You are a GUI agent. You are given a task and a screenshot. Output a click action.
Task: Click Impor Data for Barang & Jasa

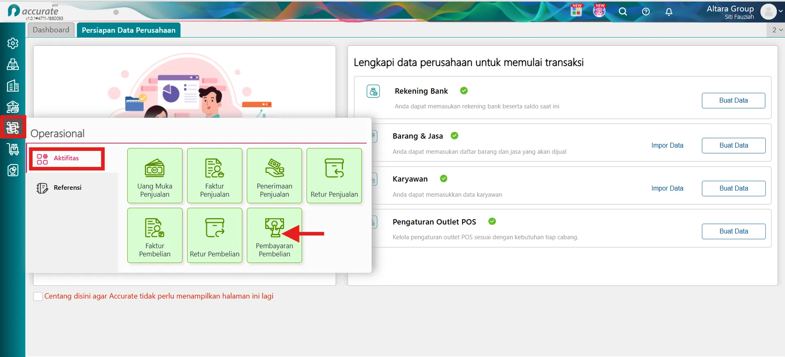[x=667, y=146]
